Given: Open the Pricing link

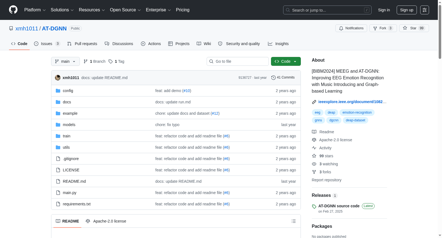Looking at the screenshot, I should point(183,10).
